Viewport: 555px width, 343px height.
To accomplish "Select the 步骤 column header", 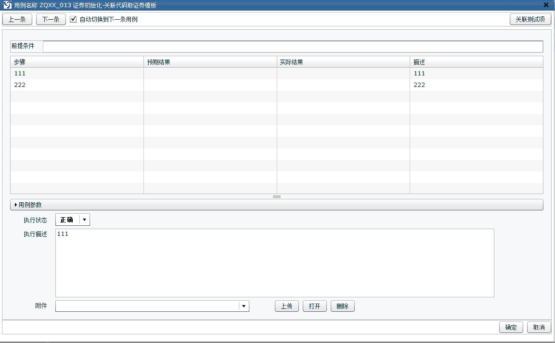I will coord(77,62).
